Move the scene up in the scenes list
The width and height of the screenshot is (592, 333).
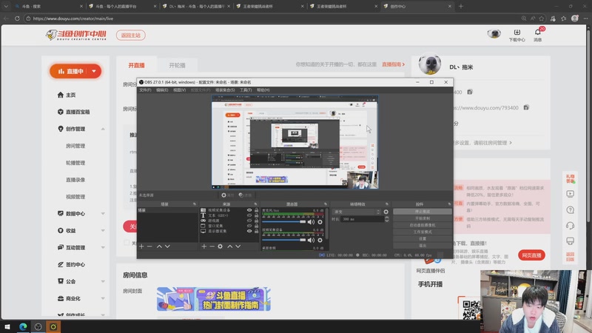(x=159, y=246)
